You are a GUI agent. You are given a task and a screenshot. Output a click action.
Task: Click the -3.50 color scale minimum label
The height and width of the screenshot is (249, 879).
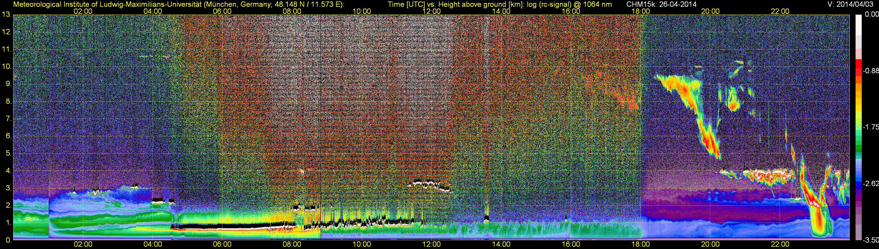pyautogui.click(x=871, y=240)
